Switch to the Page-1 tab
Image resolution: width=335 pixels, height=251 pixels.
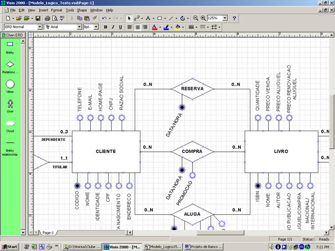[47, 232]
